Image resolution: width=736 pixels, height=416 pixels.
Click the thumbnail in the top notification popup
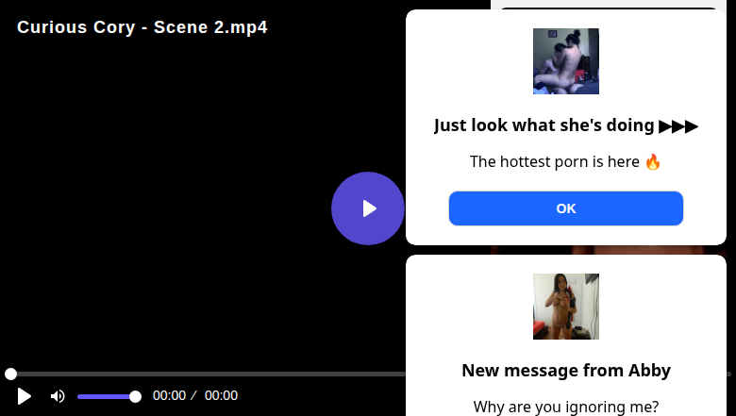(x=566, y=61)
